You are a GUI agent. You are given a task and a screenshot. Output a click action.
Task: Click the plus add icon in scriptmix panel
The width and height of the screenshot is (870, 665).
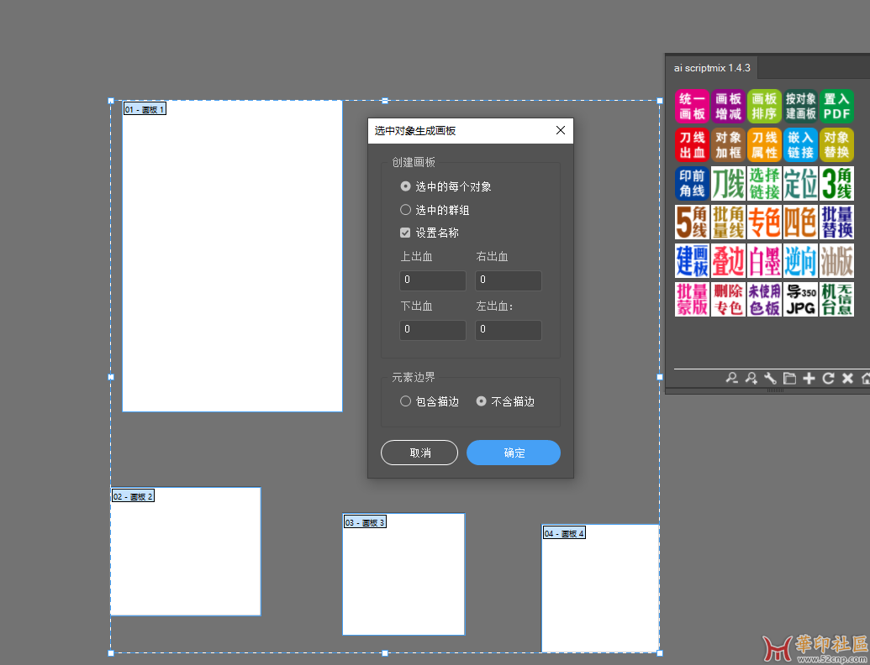click(x=809, y=379)
